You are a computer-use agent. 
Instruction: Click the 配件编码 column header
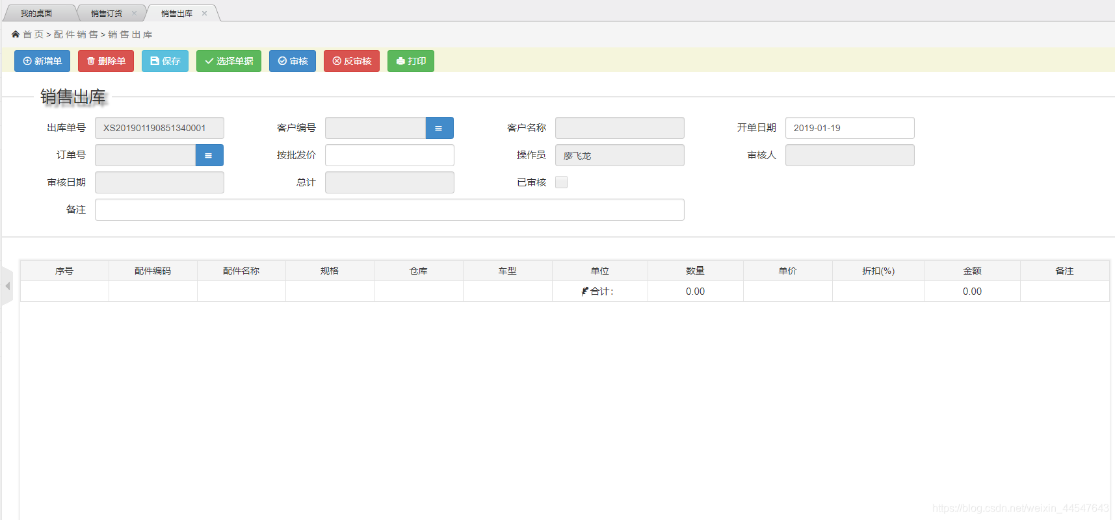pos(153,271)
